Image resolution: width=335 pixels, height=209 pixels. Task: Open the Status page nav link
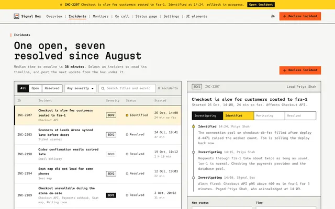pyautogui.click(x=146, y=16)
